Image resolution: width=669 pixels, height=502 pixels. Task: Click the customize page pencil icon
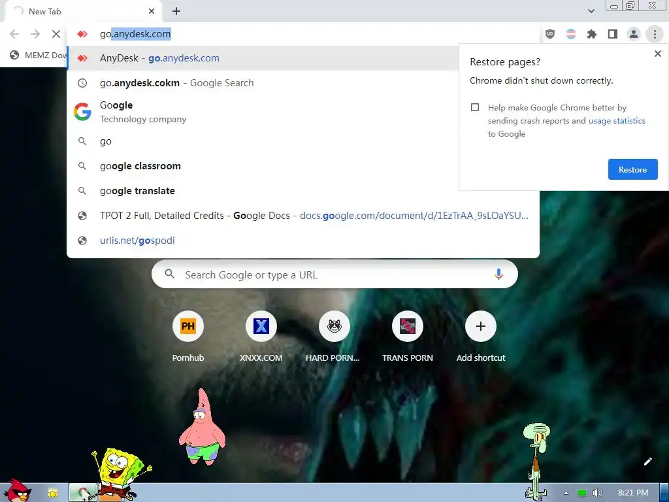[647, 461]
